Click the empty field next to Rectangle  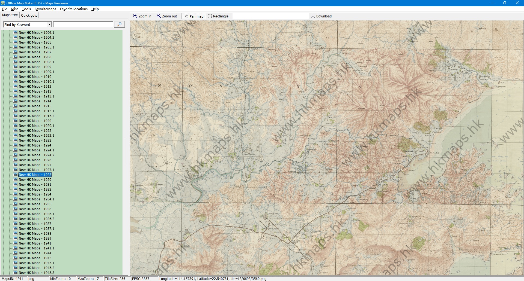[270, 16]
